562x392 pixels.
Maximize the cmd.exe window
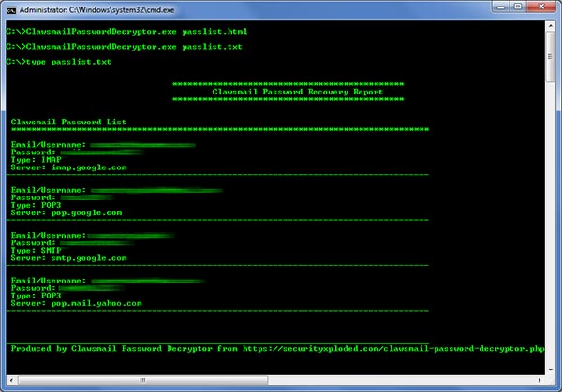518,7
